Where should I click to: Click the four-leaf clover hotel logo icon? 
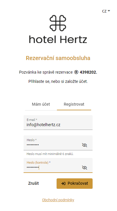(x=58, y=23)
